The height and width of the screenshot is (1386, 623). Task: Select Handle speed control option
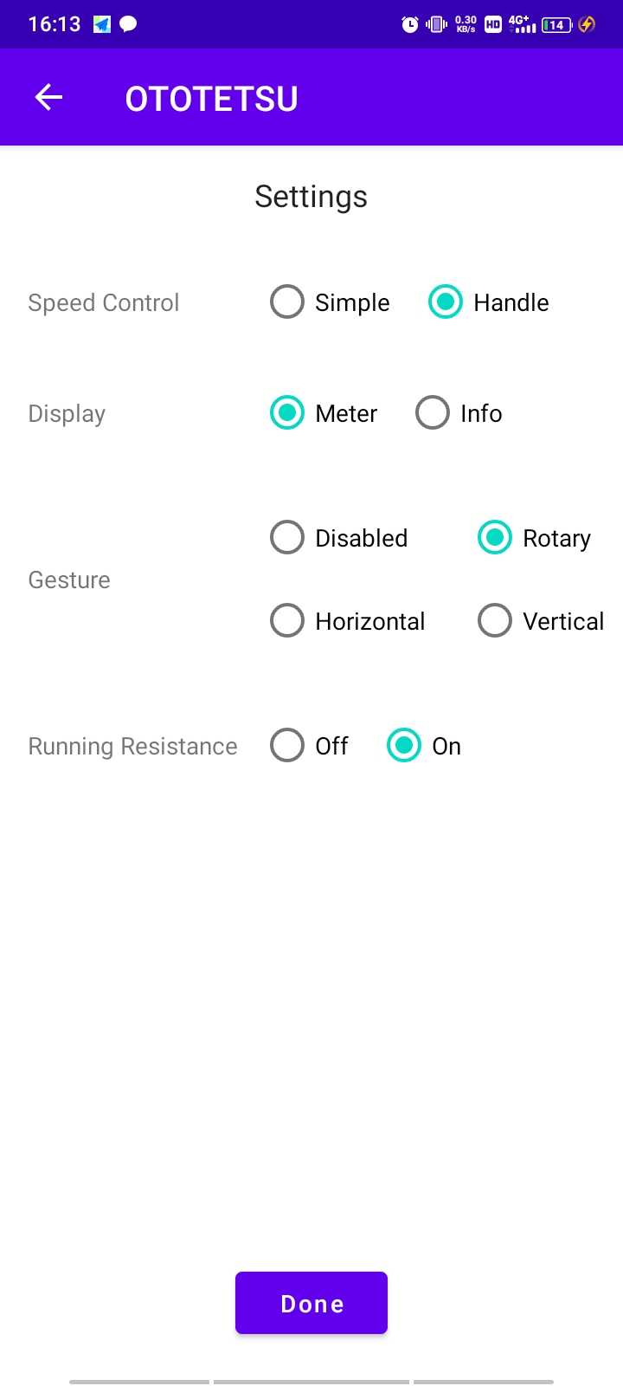446,302
